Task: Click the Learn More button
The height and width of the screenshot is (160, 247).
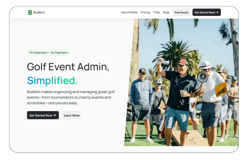Action: pyautogui.click(x=72, y=115)
